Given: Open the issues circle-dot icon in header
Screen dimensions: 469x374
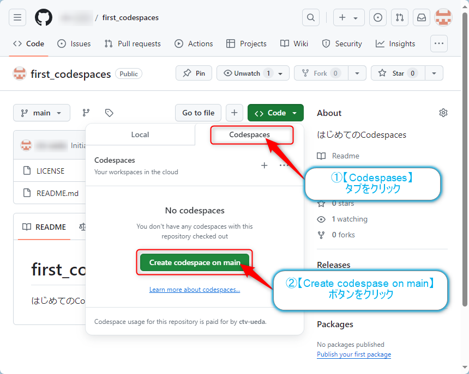Looking at the screenshot, I should pos(378,17).
